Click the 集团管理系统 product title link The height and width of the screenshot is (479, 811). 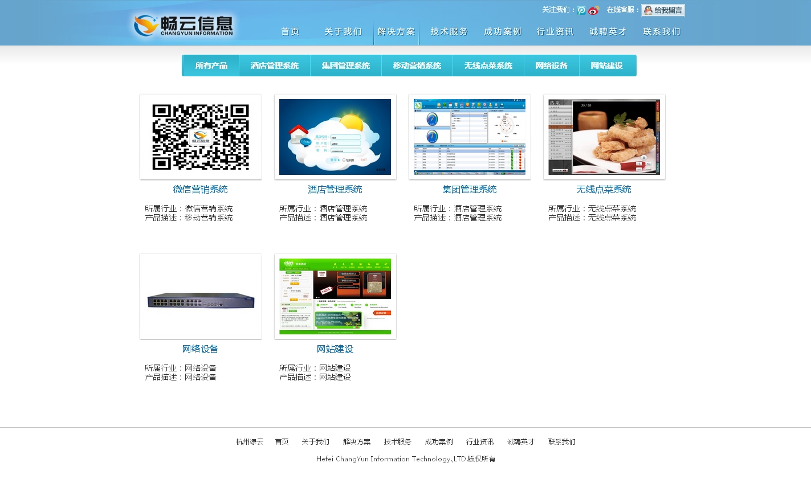pos(470,190)
